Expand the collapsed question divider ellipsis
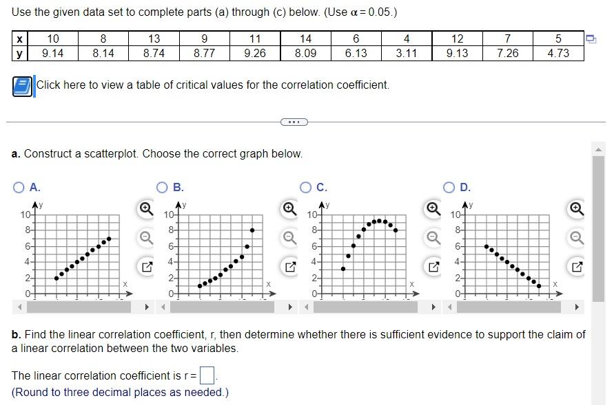The width and height of the screenshot is (614, 405). point(294,122)
